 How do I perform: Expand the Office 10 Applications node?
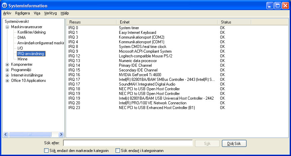pyautogui.click(x=7, y=81)
